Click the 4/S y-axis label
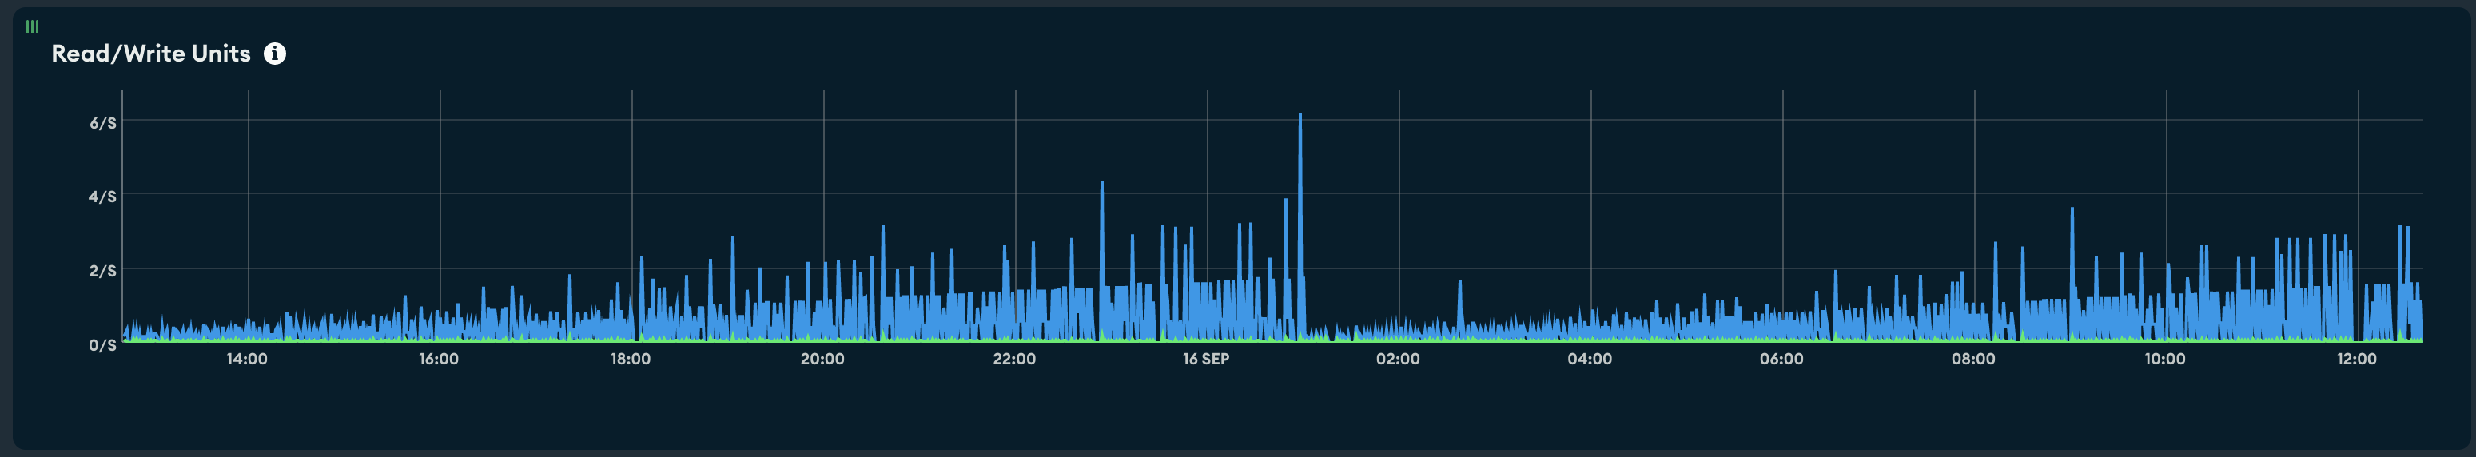The width and height of the screenshot is (2476, 457). click(x=103, y=197)
